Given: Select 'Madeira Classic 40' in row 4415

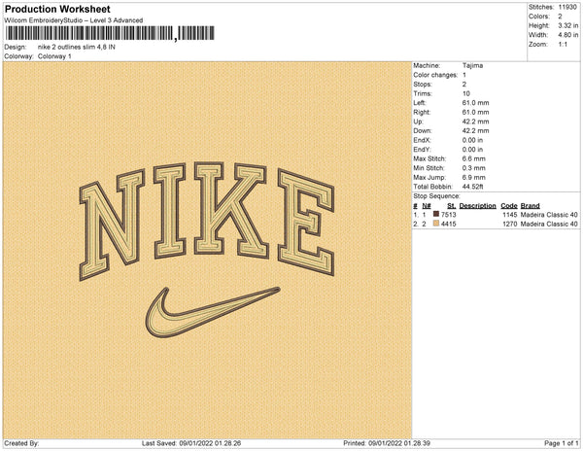Looking at the screenshot, I should (x=549, y=225).
